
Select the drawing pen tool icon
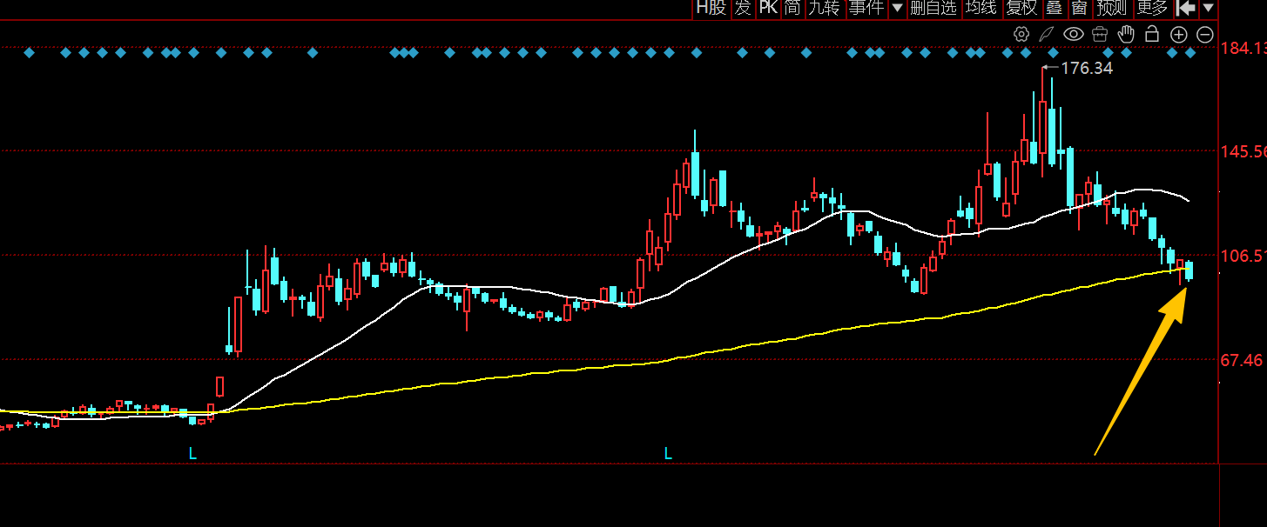[x=1047, y=34]
